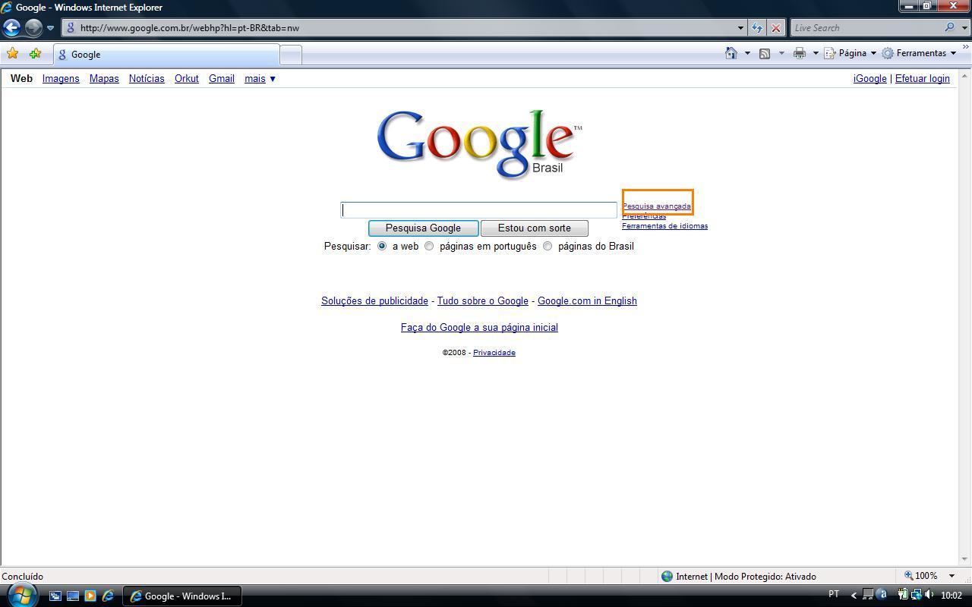Image resolution: width=972 pixels, height=607 pixels.
Task: Expand the address bar URL history dropdown
Action: point(740,28)
